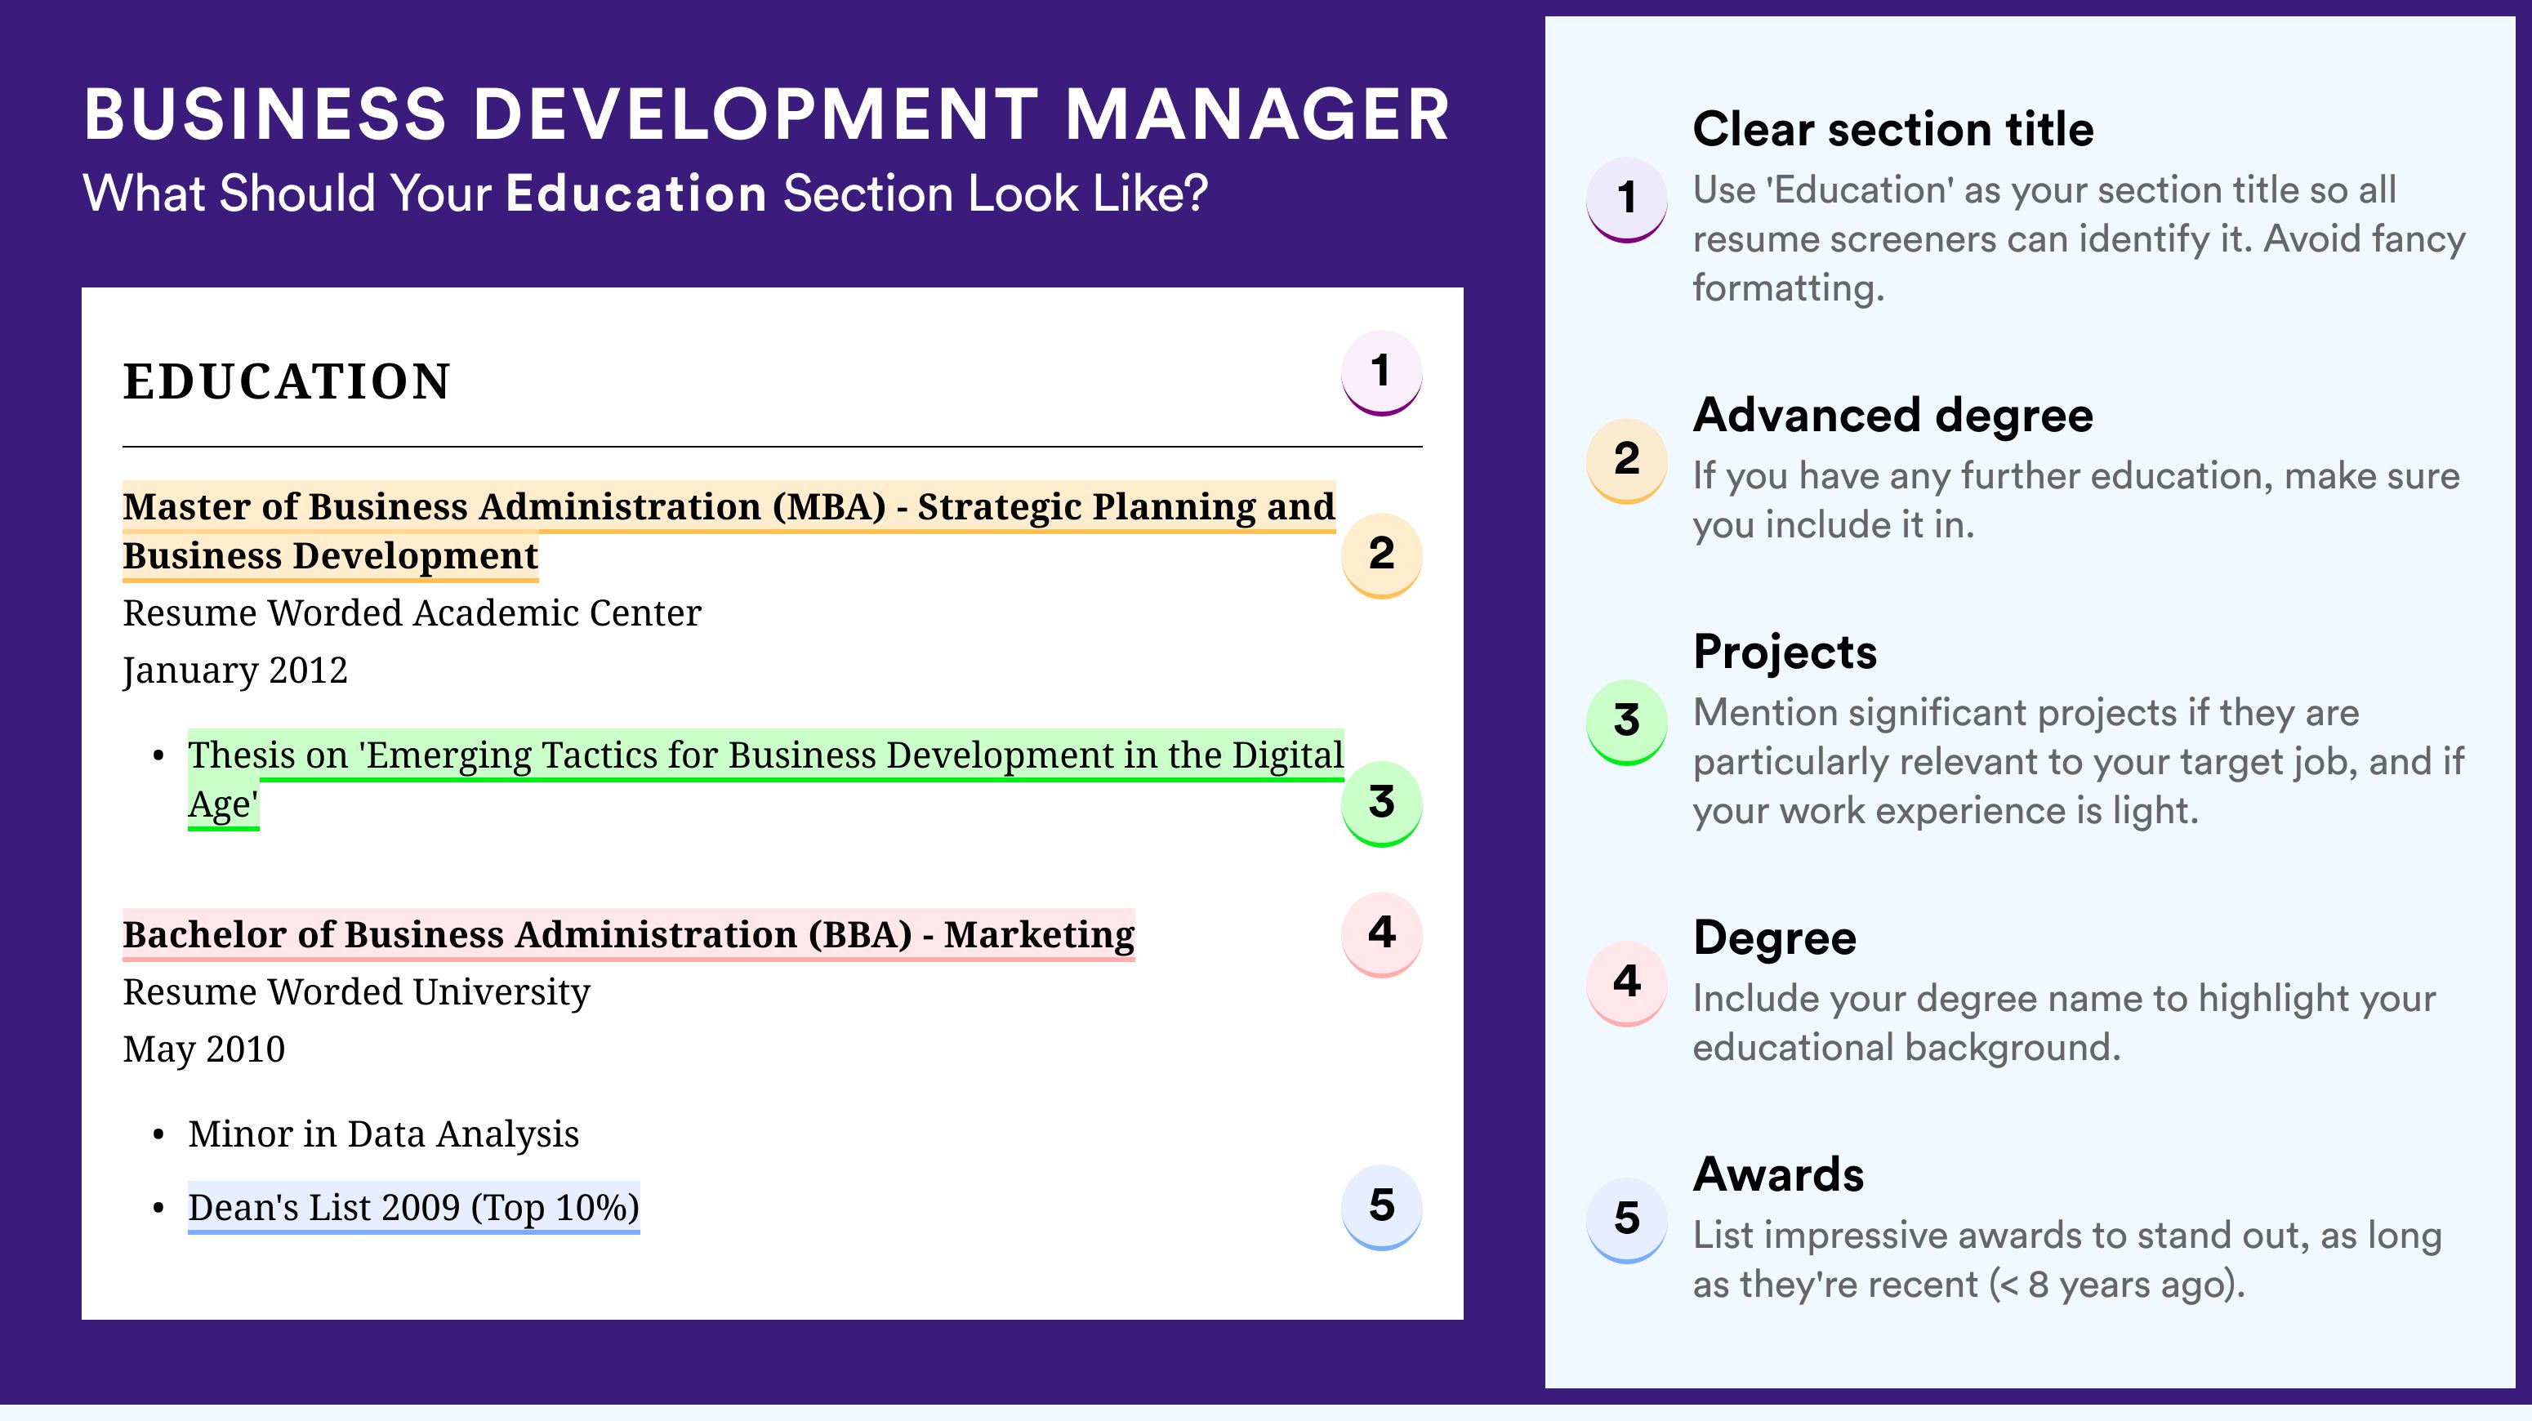This screenshot has height=1421, width=2532.
Task: Click blue circle 5 next to 'Awards'
Action: tap(1627, 1222)
